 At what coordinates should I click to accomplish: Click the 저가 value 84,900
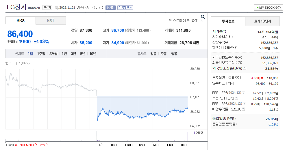(118, 43)
